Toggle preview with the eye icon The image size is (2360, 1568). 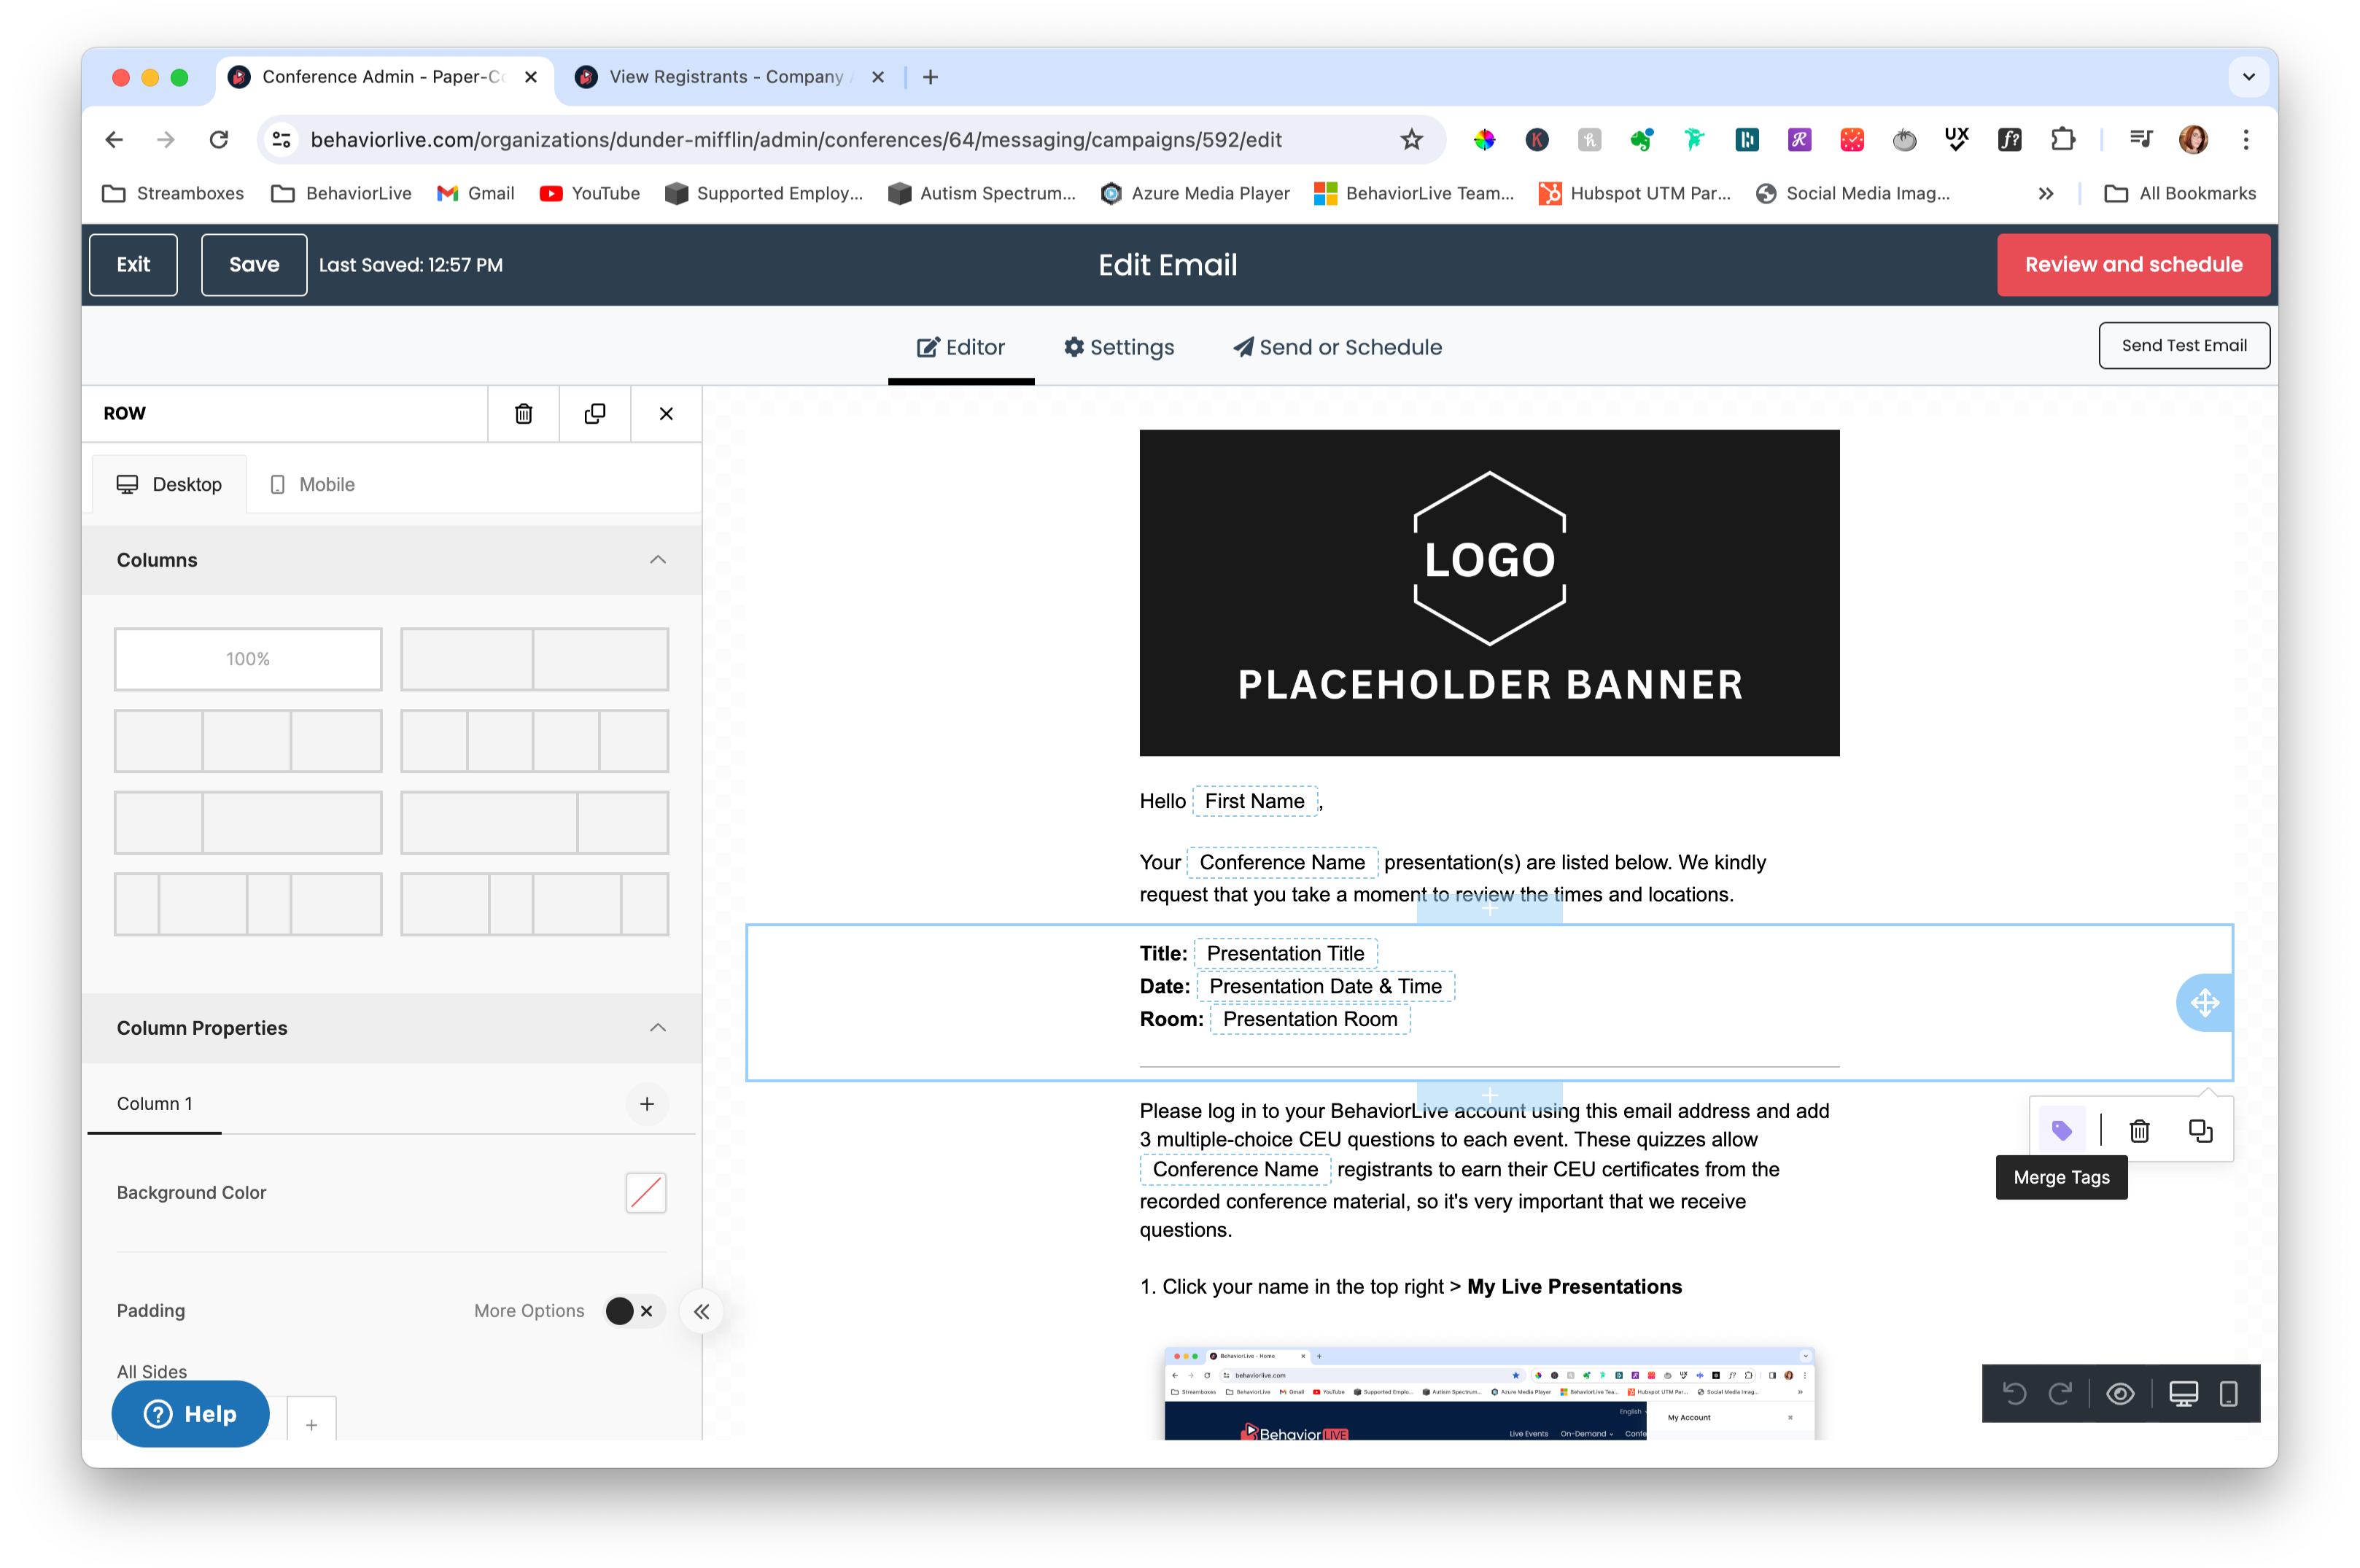(2120, 1393)
